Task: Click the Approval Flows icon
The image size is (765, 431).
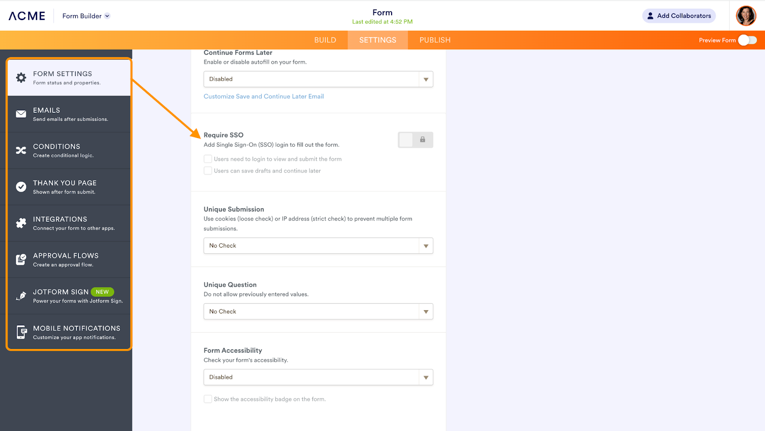Action: pyautogui.click(x=21, y=259)
